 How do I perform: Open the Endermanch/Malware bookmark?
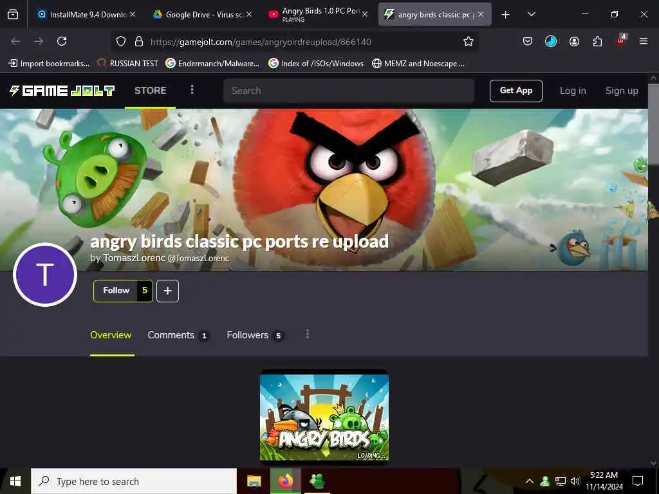212,64
